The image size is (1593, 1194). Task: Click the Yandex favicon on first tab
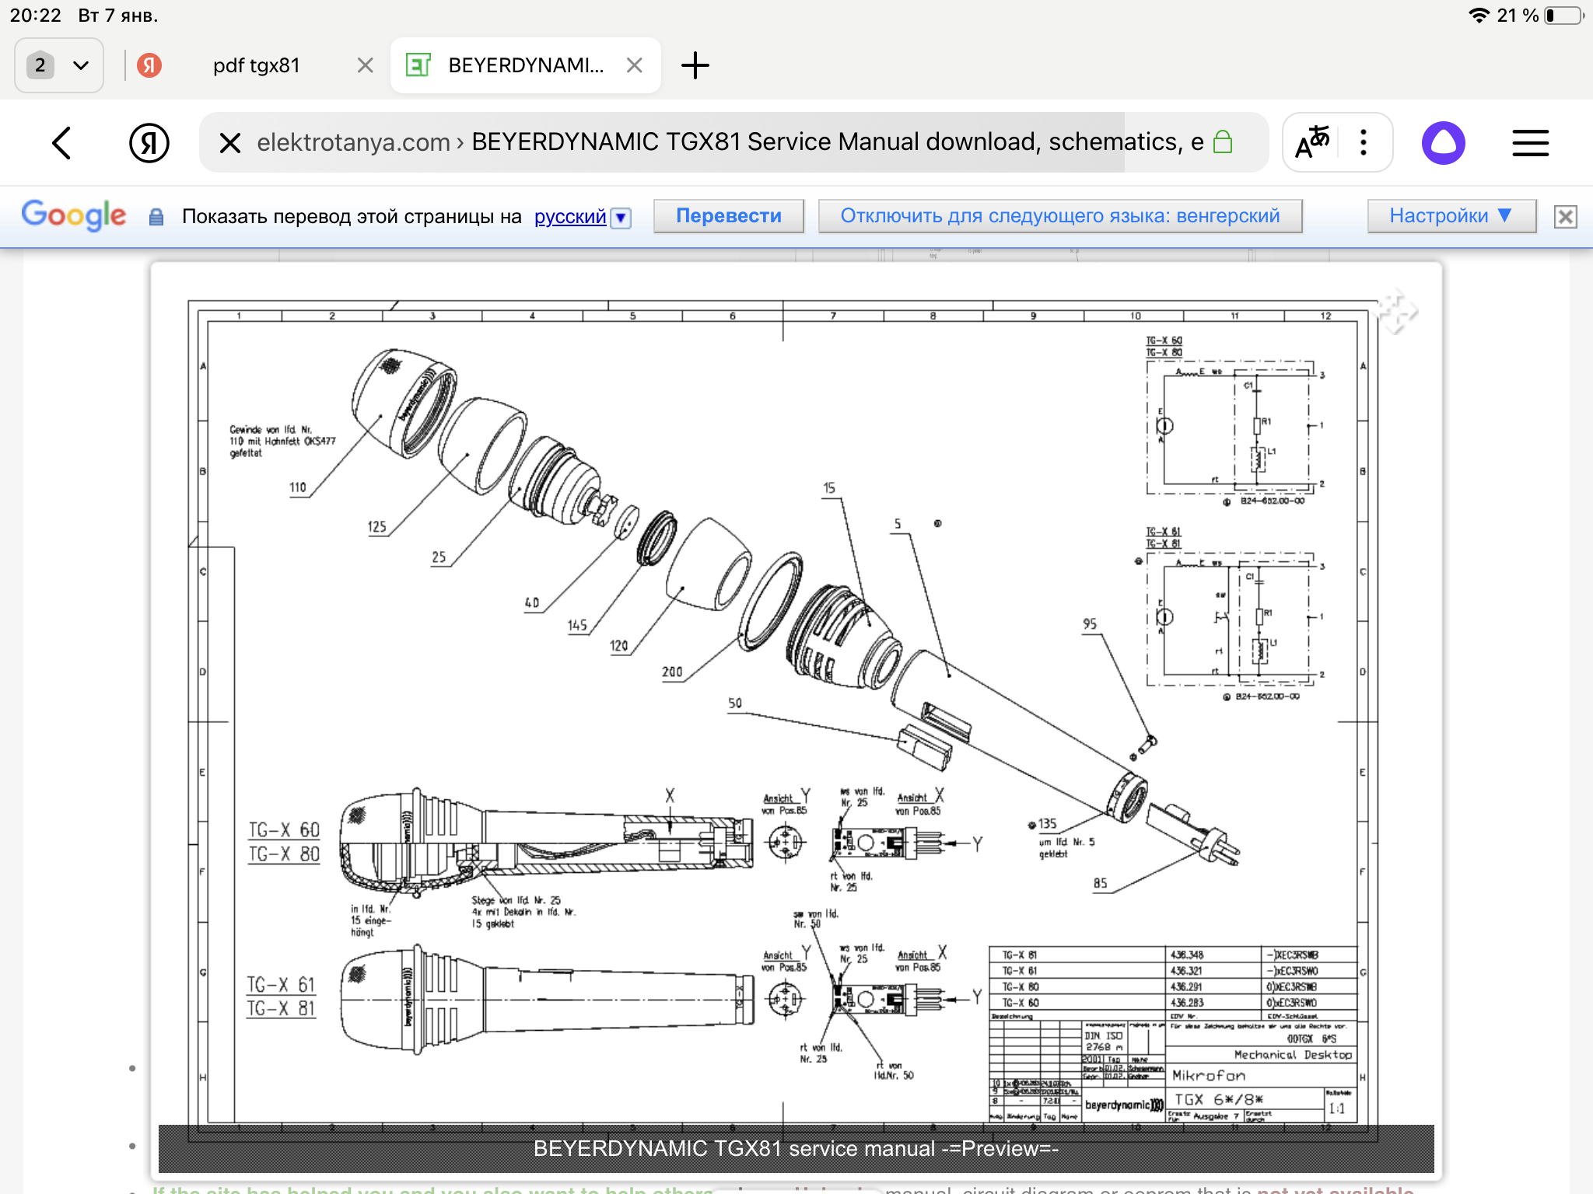(x=149, y=65)
